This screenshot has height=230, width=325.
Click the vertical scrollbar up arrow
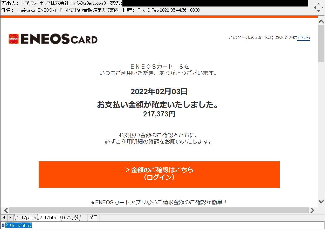321,22
